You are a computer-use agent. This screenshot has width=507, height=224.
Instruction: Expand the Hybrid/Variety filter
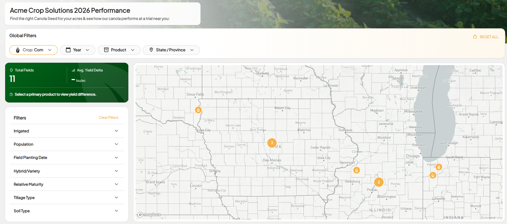(67, 171)
